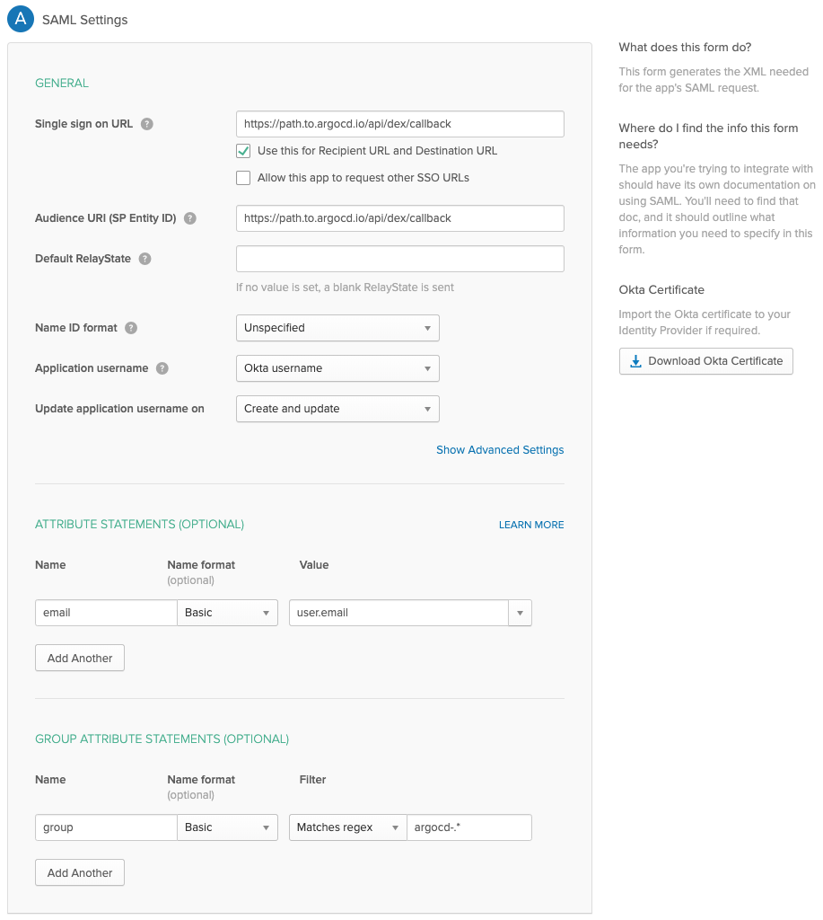Image resolution: width=823 pixels, height=920 pixels.
Task: Expand the Application username dropdown
Action: tap(337, 368)
